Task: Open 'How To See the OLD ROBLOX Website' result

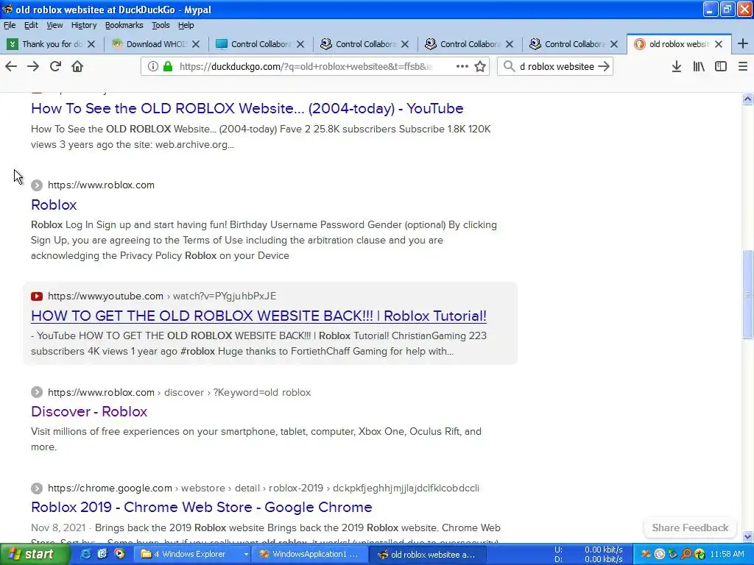Action: [247, 109]
